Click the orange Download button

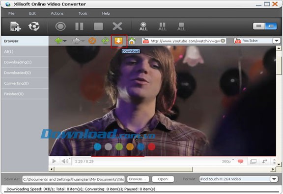point(118,41)
